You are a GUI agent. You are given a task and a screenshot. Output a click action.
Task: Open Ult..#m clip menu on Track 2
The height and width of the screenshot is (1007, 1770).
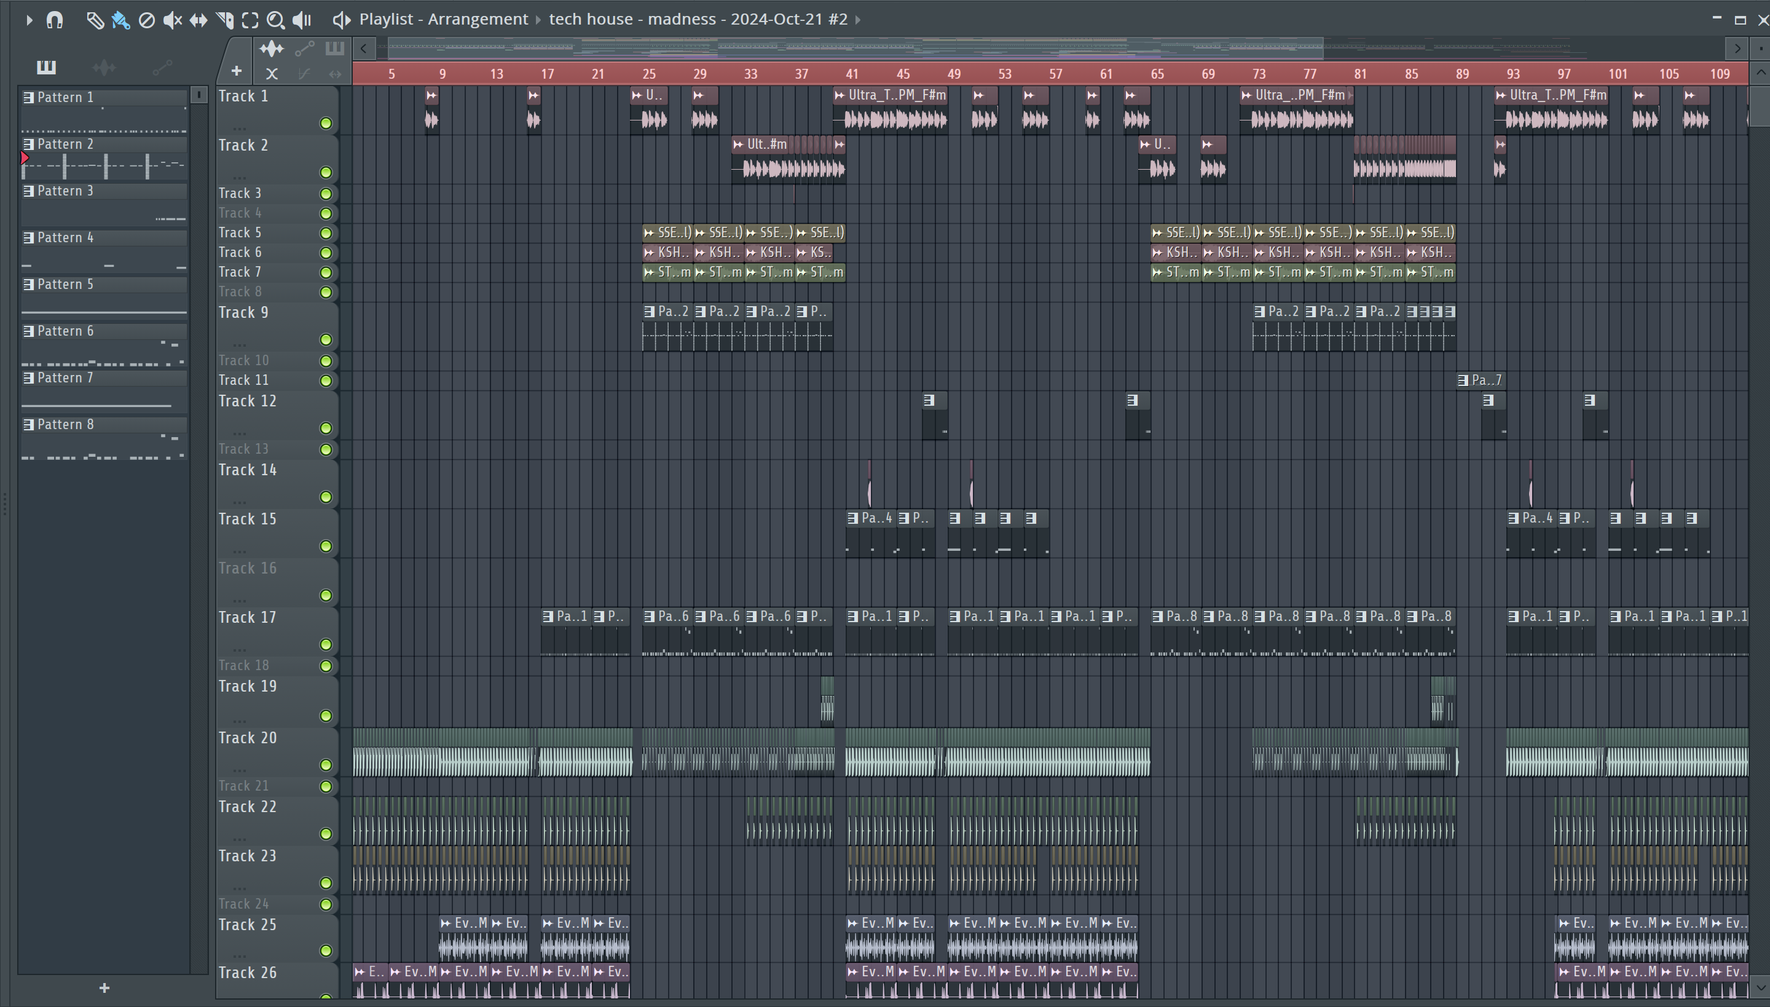point(739,144)
